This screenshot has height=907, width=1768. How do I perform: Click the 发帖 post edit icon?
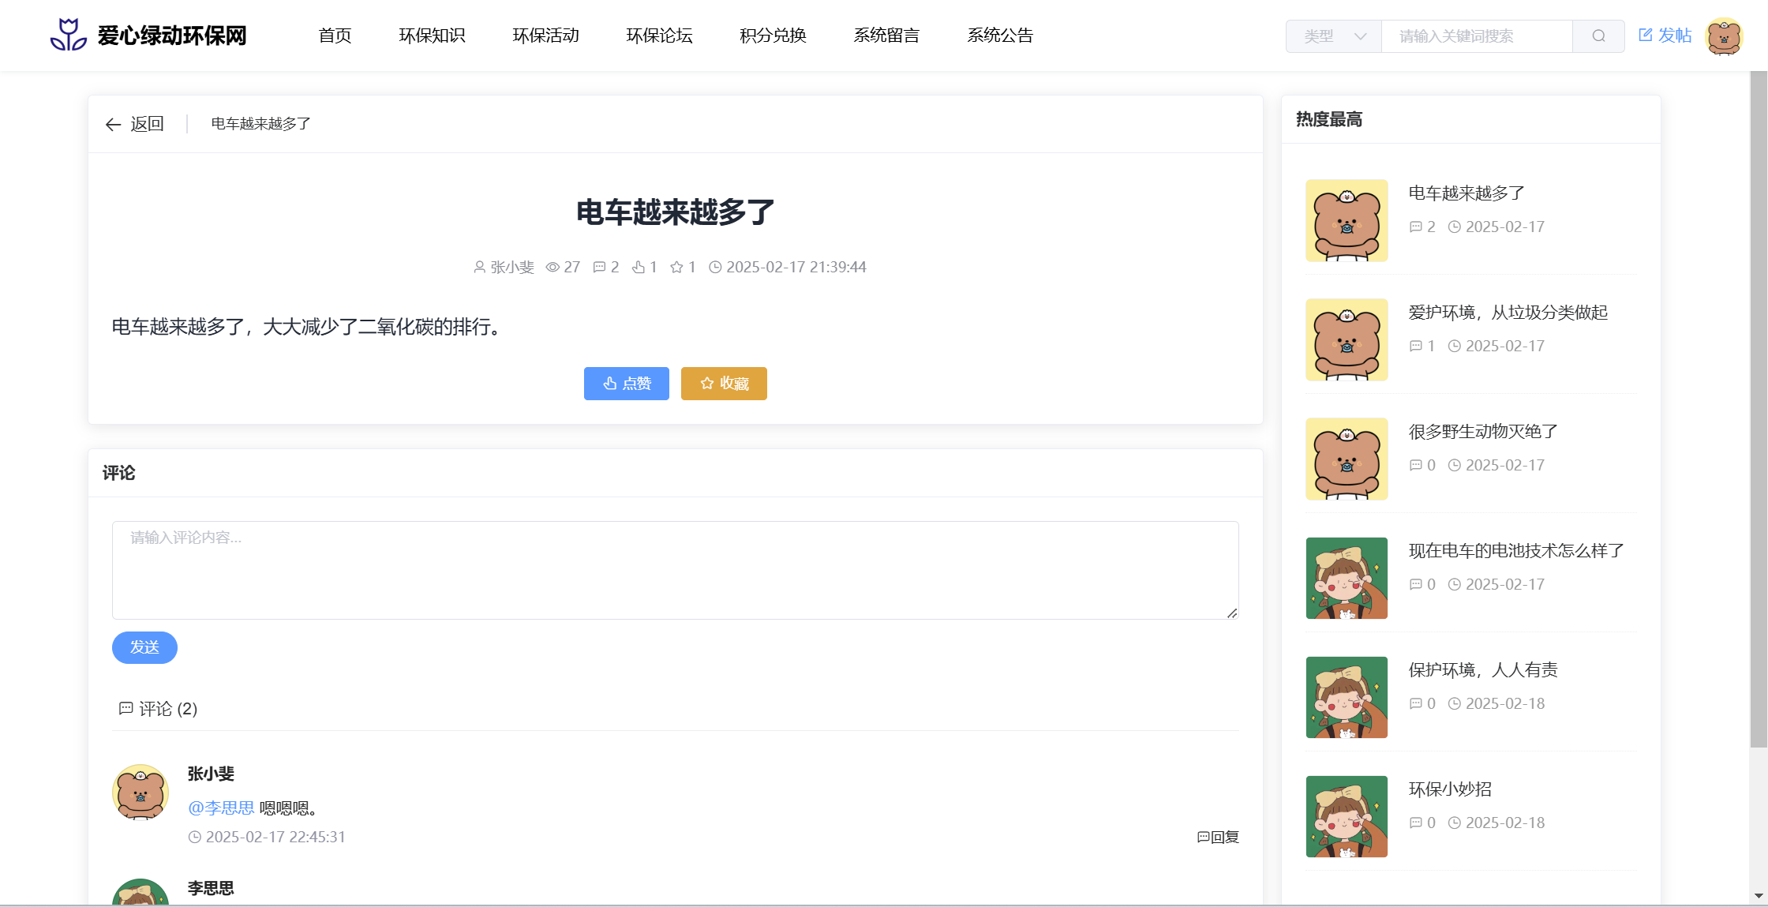1646,35
